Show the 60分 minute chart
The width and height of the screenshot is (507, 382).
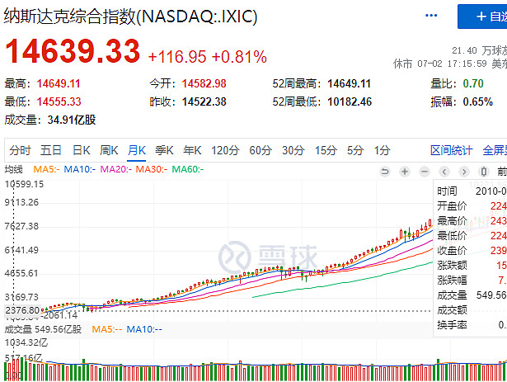261,150
